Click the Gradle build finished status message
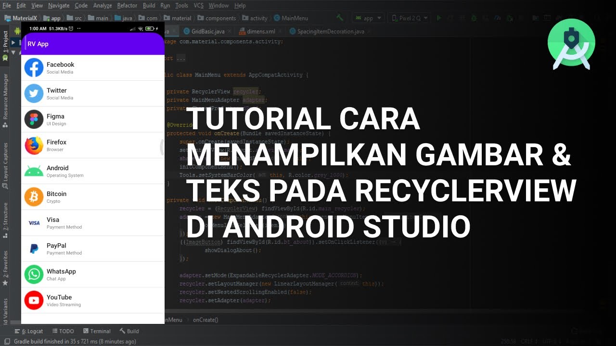The height and width of the screenshot is (346, 616). [75, 341]
